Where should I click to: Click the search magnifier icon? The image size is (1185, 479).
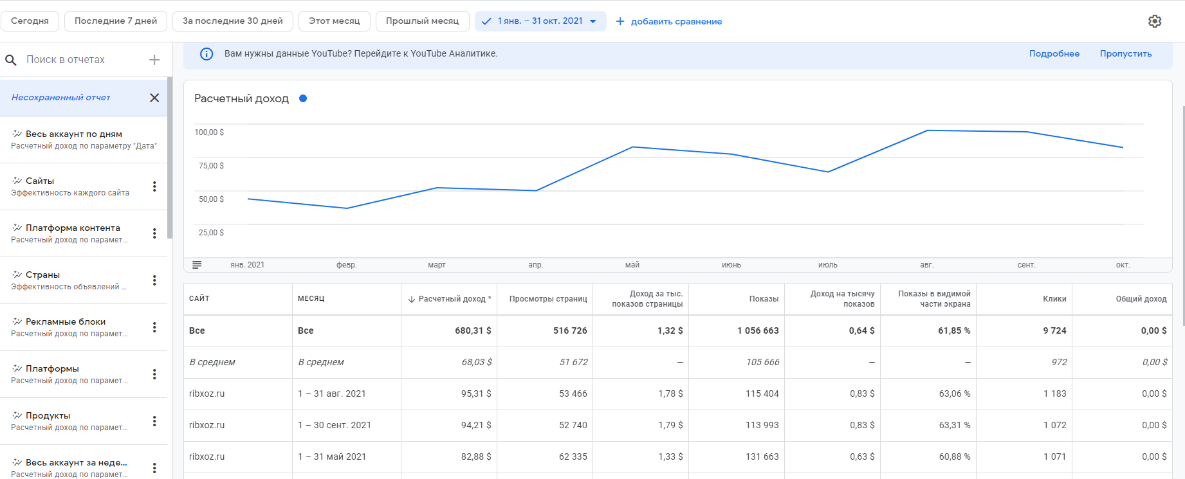point(11,60)
